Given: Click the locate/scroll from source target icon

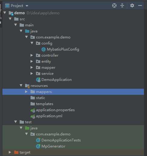Looking at the screenshot, I should (x=114, y=5).
